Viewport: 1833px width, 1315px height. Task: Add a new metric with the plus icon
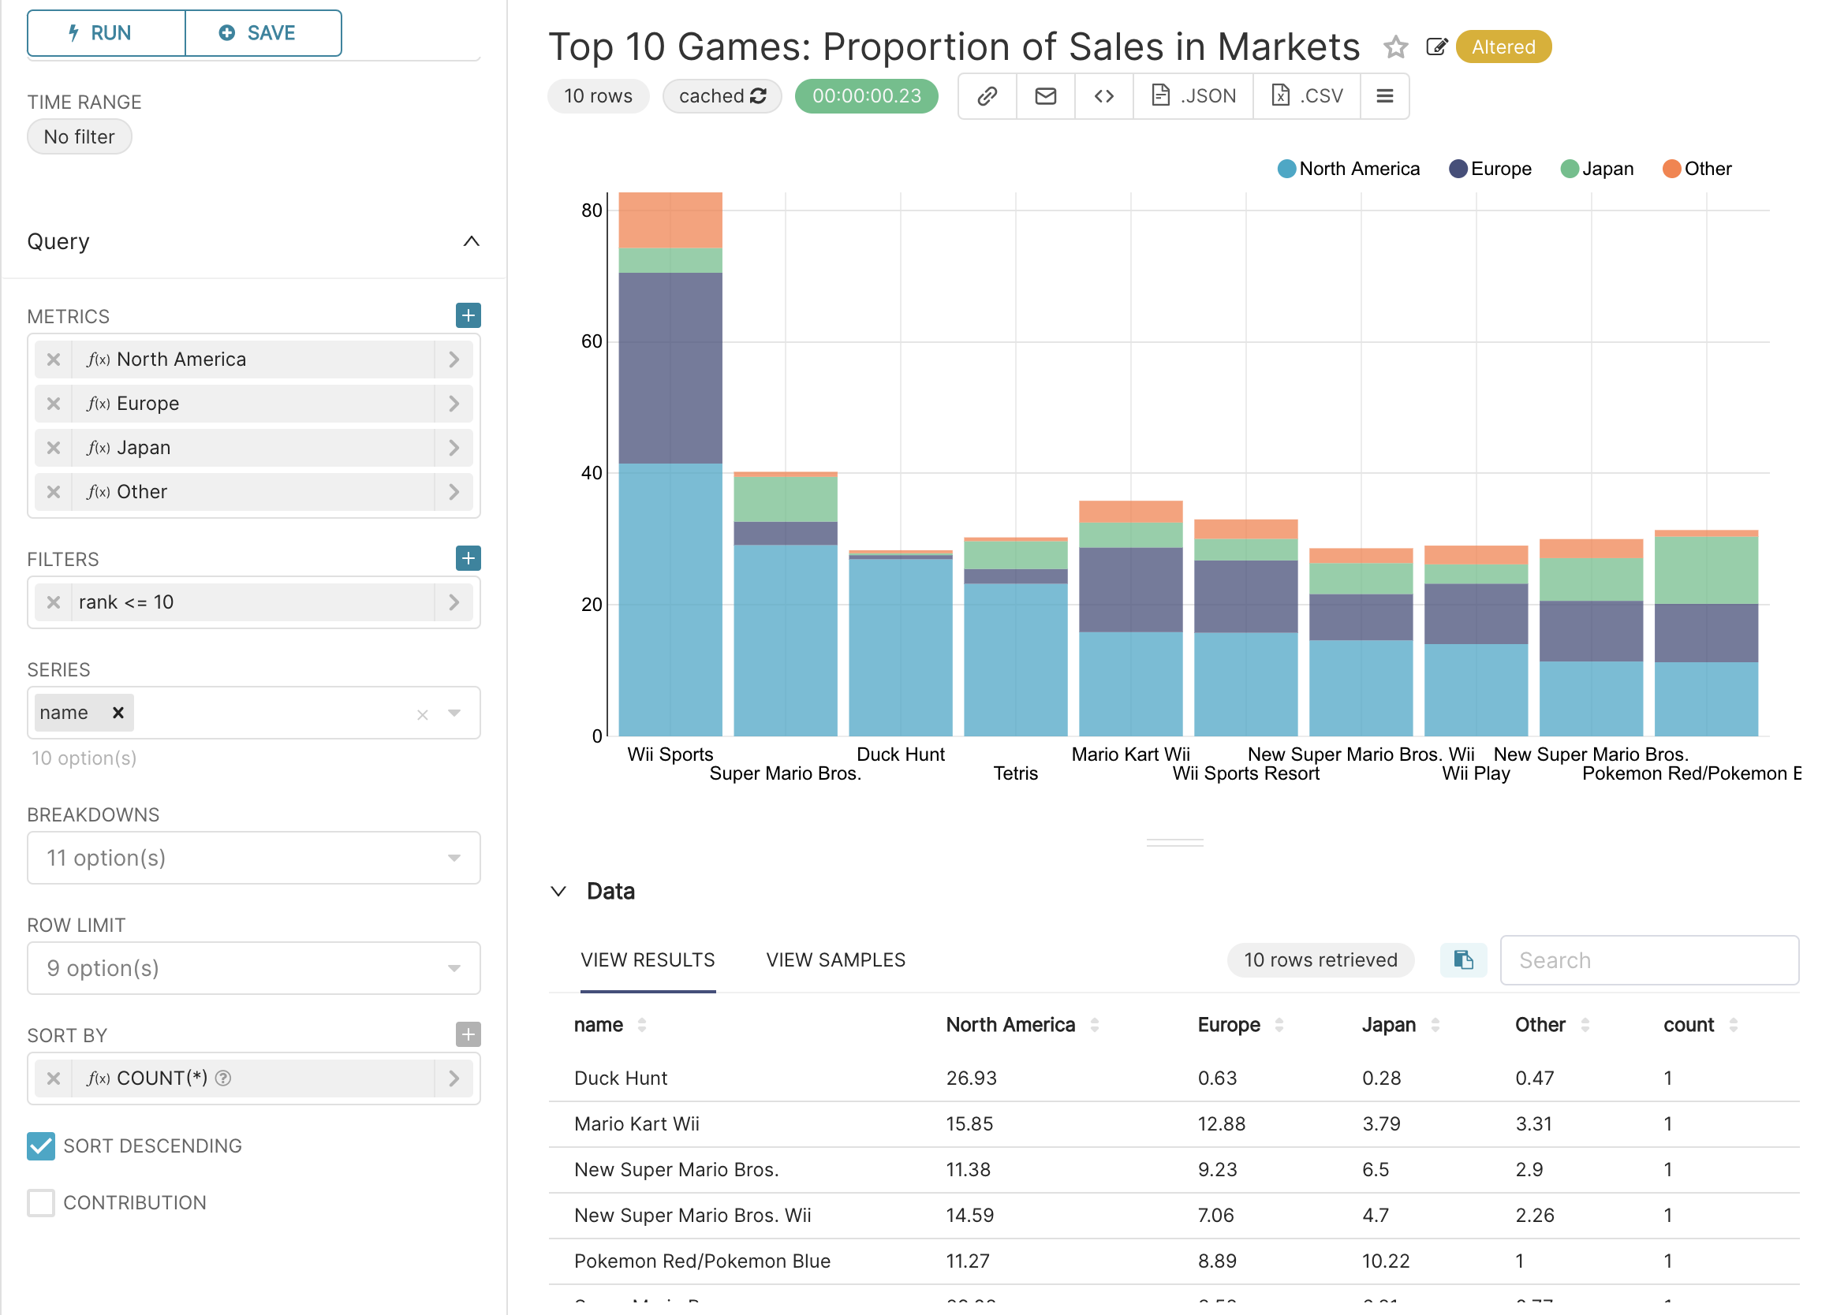(x=468, y=315)
